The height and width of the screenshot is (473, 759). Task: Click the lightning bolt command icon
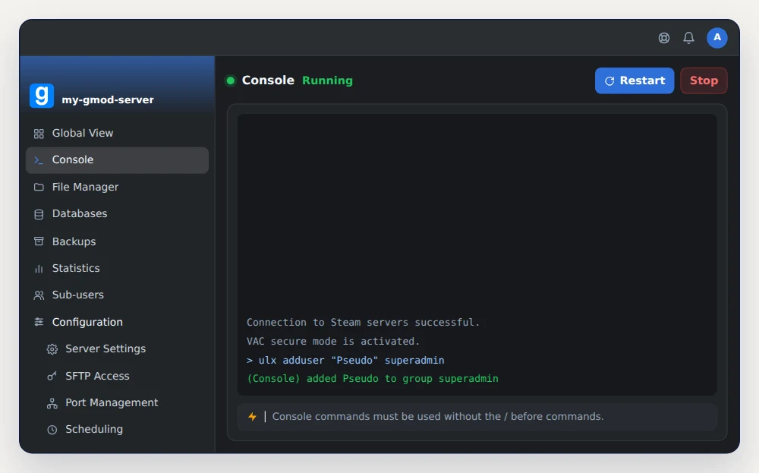[252, 416]
